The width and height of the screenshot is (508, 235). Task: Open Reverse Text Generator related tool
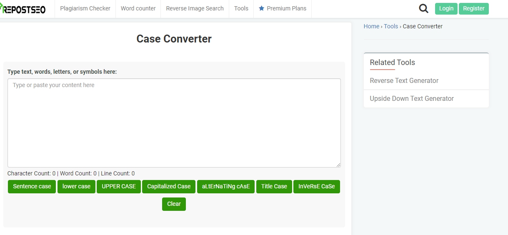[x=404, y=80]
